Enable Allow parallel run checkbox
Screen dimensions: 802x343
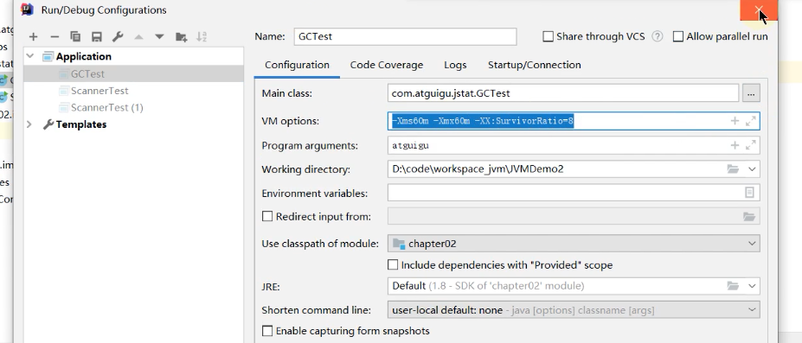[678, 37]
